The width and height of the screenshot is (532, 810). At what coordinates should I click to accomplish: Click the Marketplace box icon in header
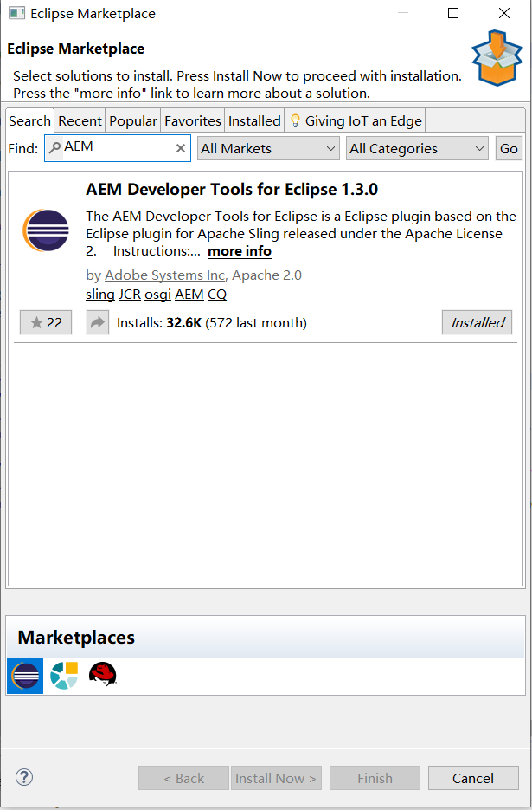[497, 58]
